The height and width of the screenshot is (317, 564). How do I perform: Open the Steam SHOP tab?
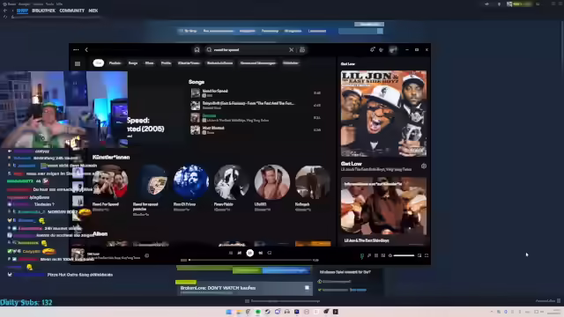click(x=22, y=11)
